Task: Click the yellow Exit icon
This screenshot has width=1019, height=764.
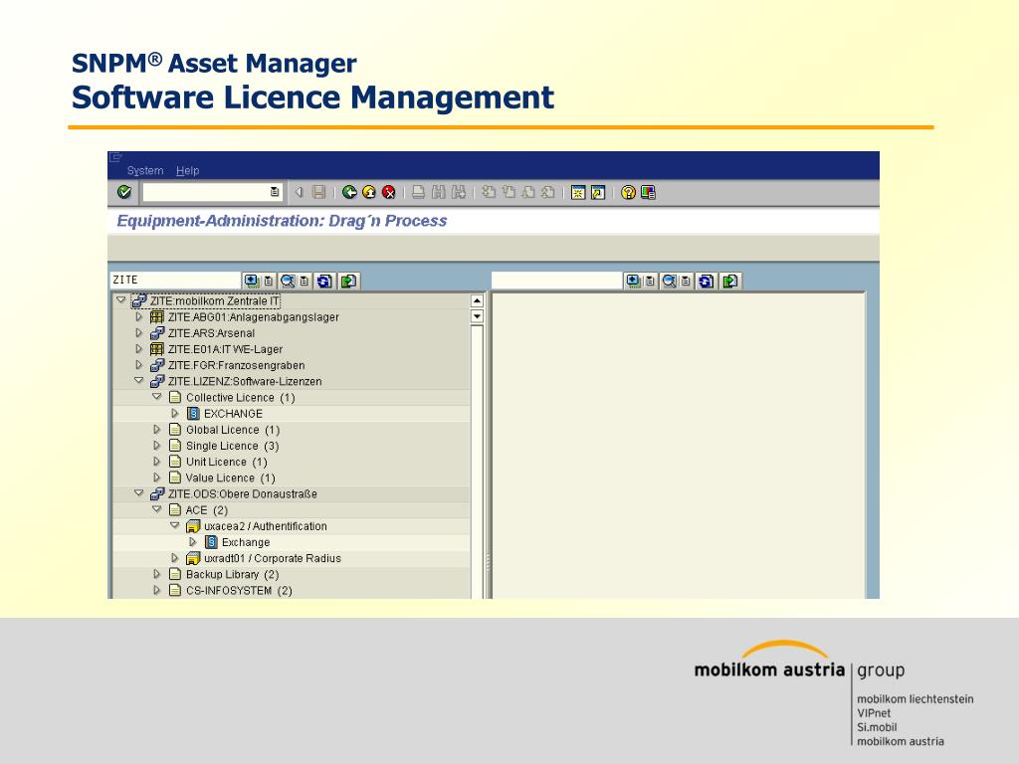Action: 369,192
